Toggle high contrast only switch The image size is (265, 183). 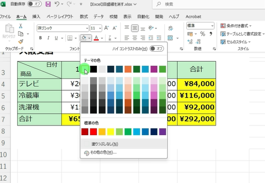[156, 49]
